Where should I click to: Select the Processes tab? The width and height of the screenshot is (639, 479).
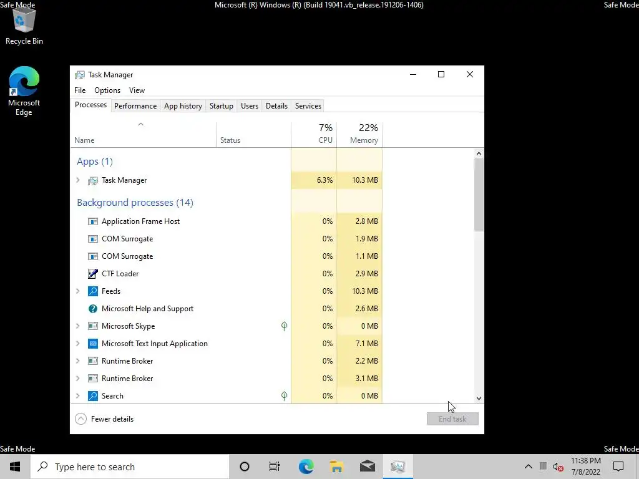point(90,105)
